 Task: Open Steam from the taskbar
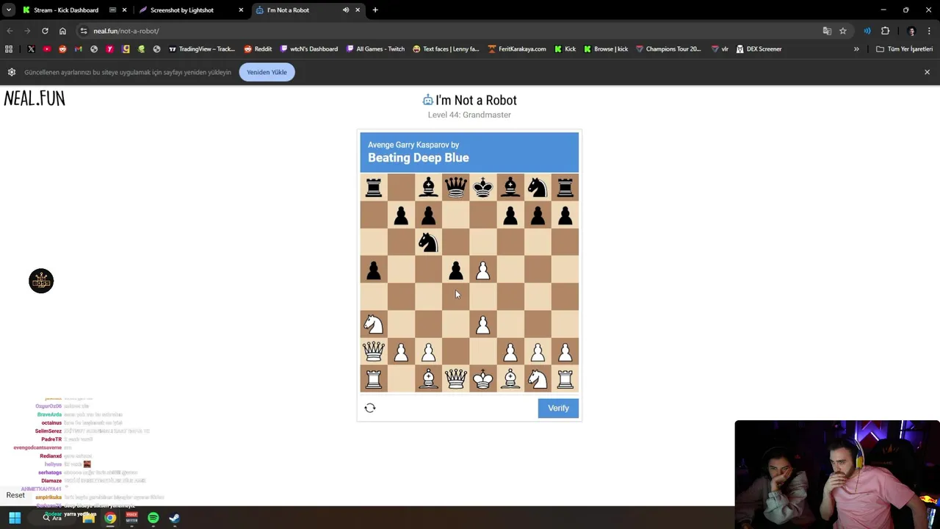[x=175, y=518]
